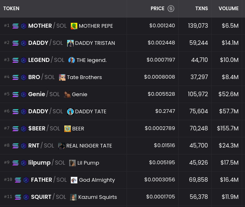245x207 pixels.
Task: Click the dollar sign icon beside PRICE
Action: point(171,9)
